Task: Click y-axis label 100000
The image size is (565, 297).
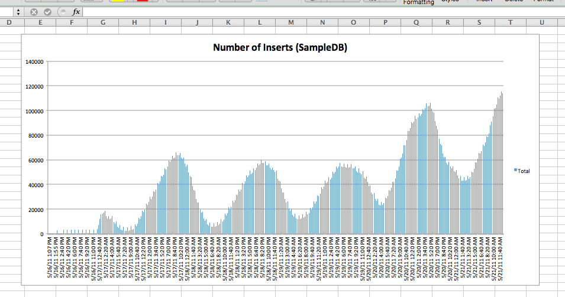Action: (34, 111)
